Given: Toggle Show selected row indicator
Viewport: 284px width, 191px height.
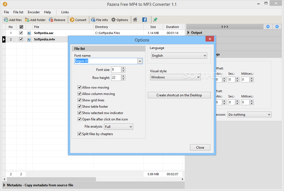Looking at the screenshot, I should point(79,113).
